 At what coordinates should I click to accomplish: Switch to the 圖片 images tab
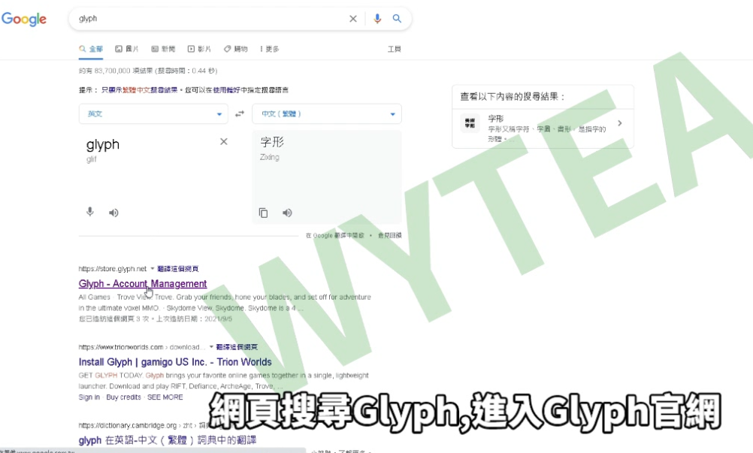[x=127, y=49]
